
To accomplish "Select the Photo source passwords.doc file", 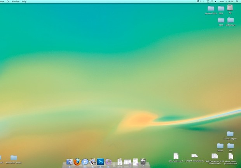I will pos(231,156).
